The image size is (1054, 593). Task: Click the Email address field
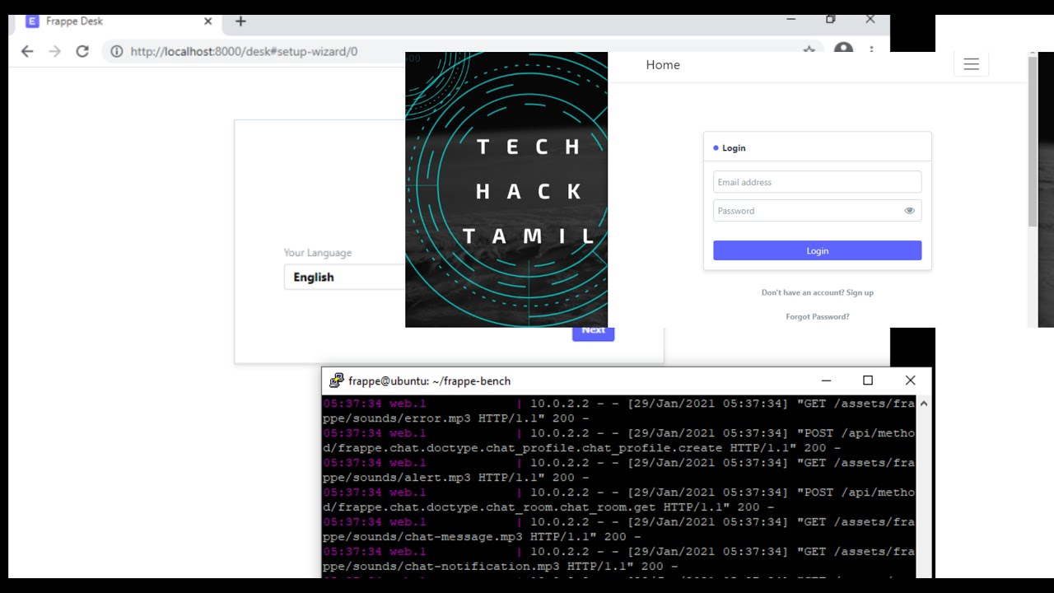[x=817, y=182]
